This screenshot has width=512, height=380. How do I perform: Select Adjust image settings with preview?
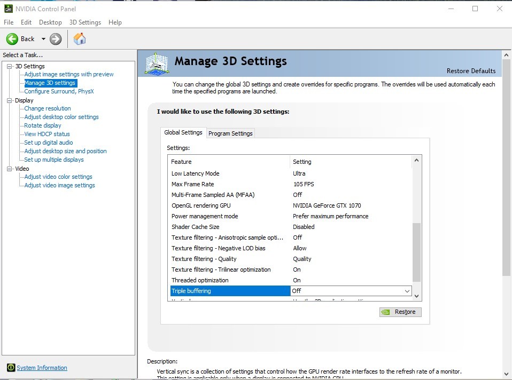[69, 74]
